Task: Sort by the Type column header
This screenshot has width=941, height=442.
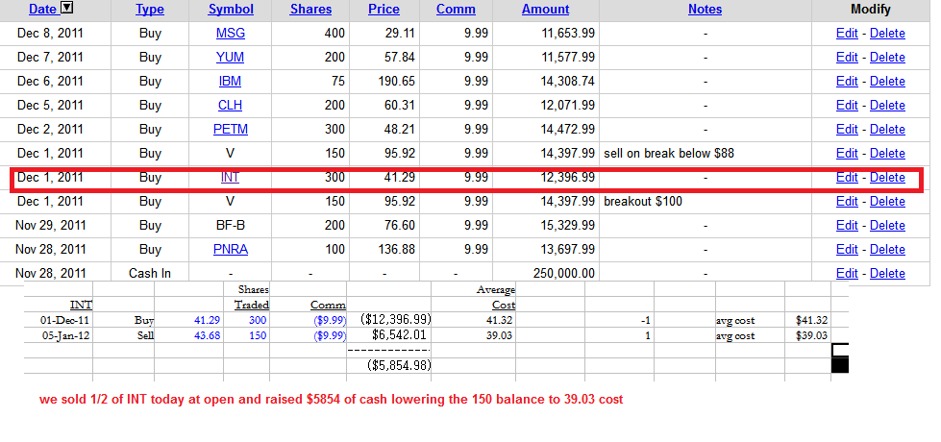Action: tap(149, 10)
